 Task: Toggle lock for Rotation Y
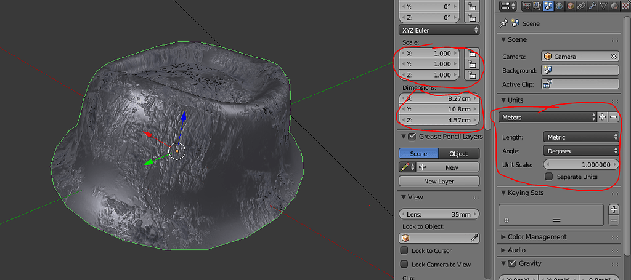tap(471, 6)
